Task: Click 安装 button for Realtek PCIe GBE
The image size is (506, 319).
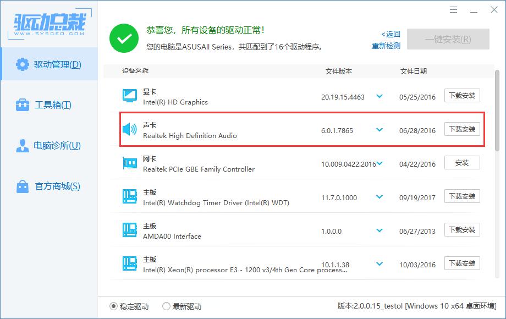Action: tap(462, 163)
